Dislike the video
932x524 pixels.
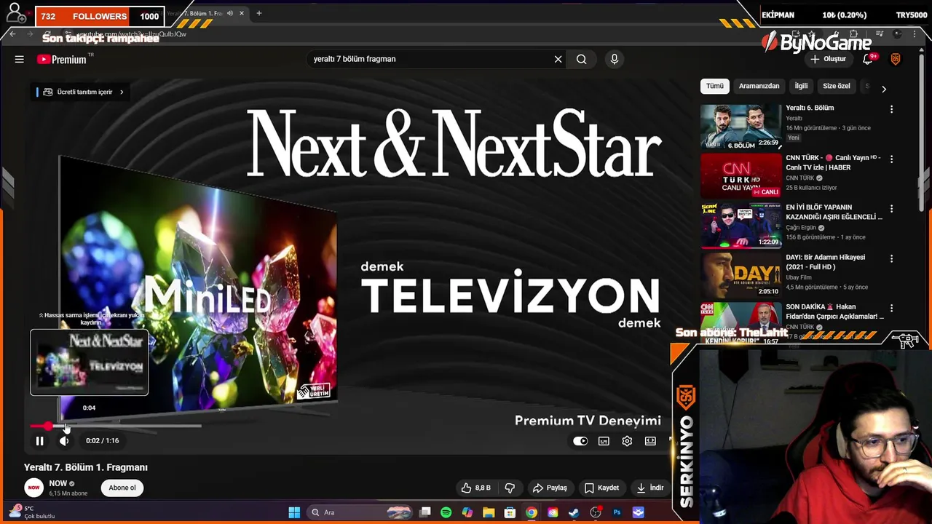(510, 488)
